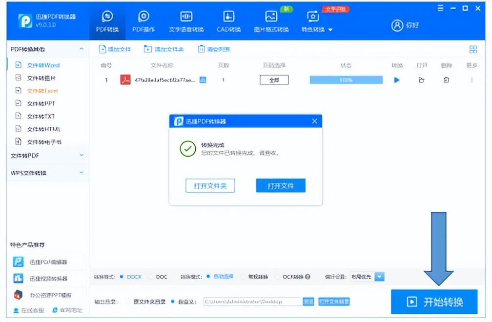Click the 开始转换 start conversion button
The height and width of the screenshot is (322, 492).
[x=434, y=302]
